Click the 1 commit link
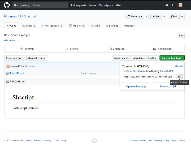The height and width of the screenshot is (145, 191). [x=27, y=49]
